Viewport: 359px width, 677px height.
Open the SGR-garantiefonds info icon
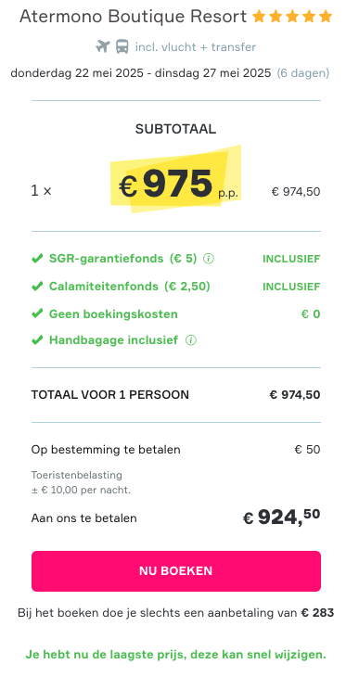[x=209, y=259]
